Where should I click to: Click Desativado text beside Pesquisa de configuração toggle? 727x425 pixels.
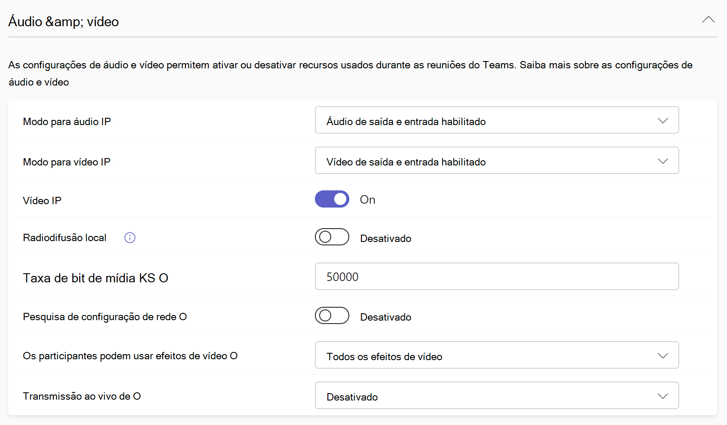coord(386,317)
